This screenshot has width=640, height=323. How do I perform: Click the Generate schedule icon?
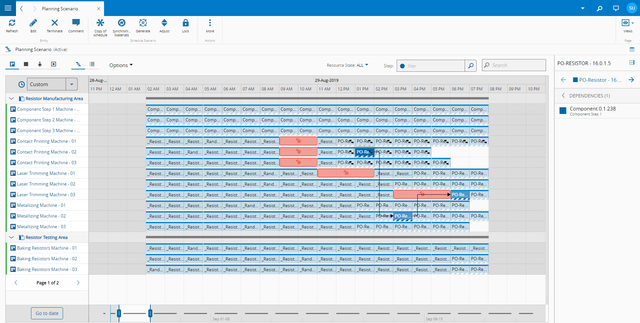143,23
